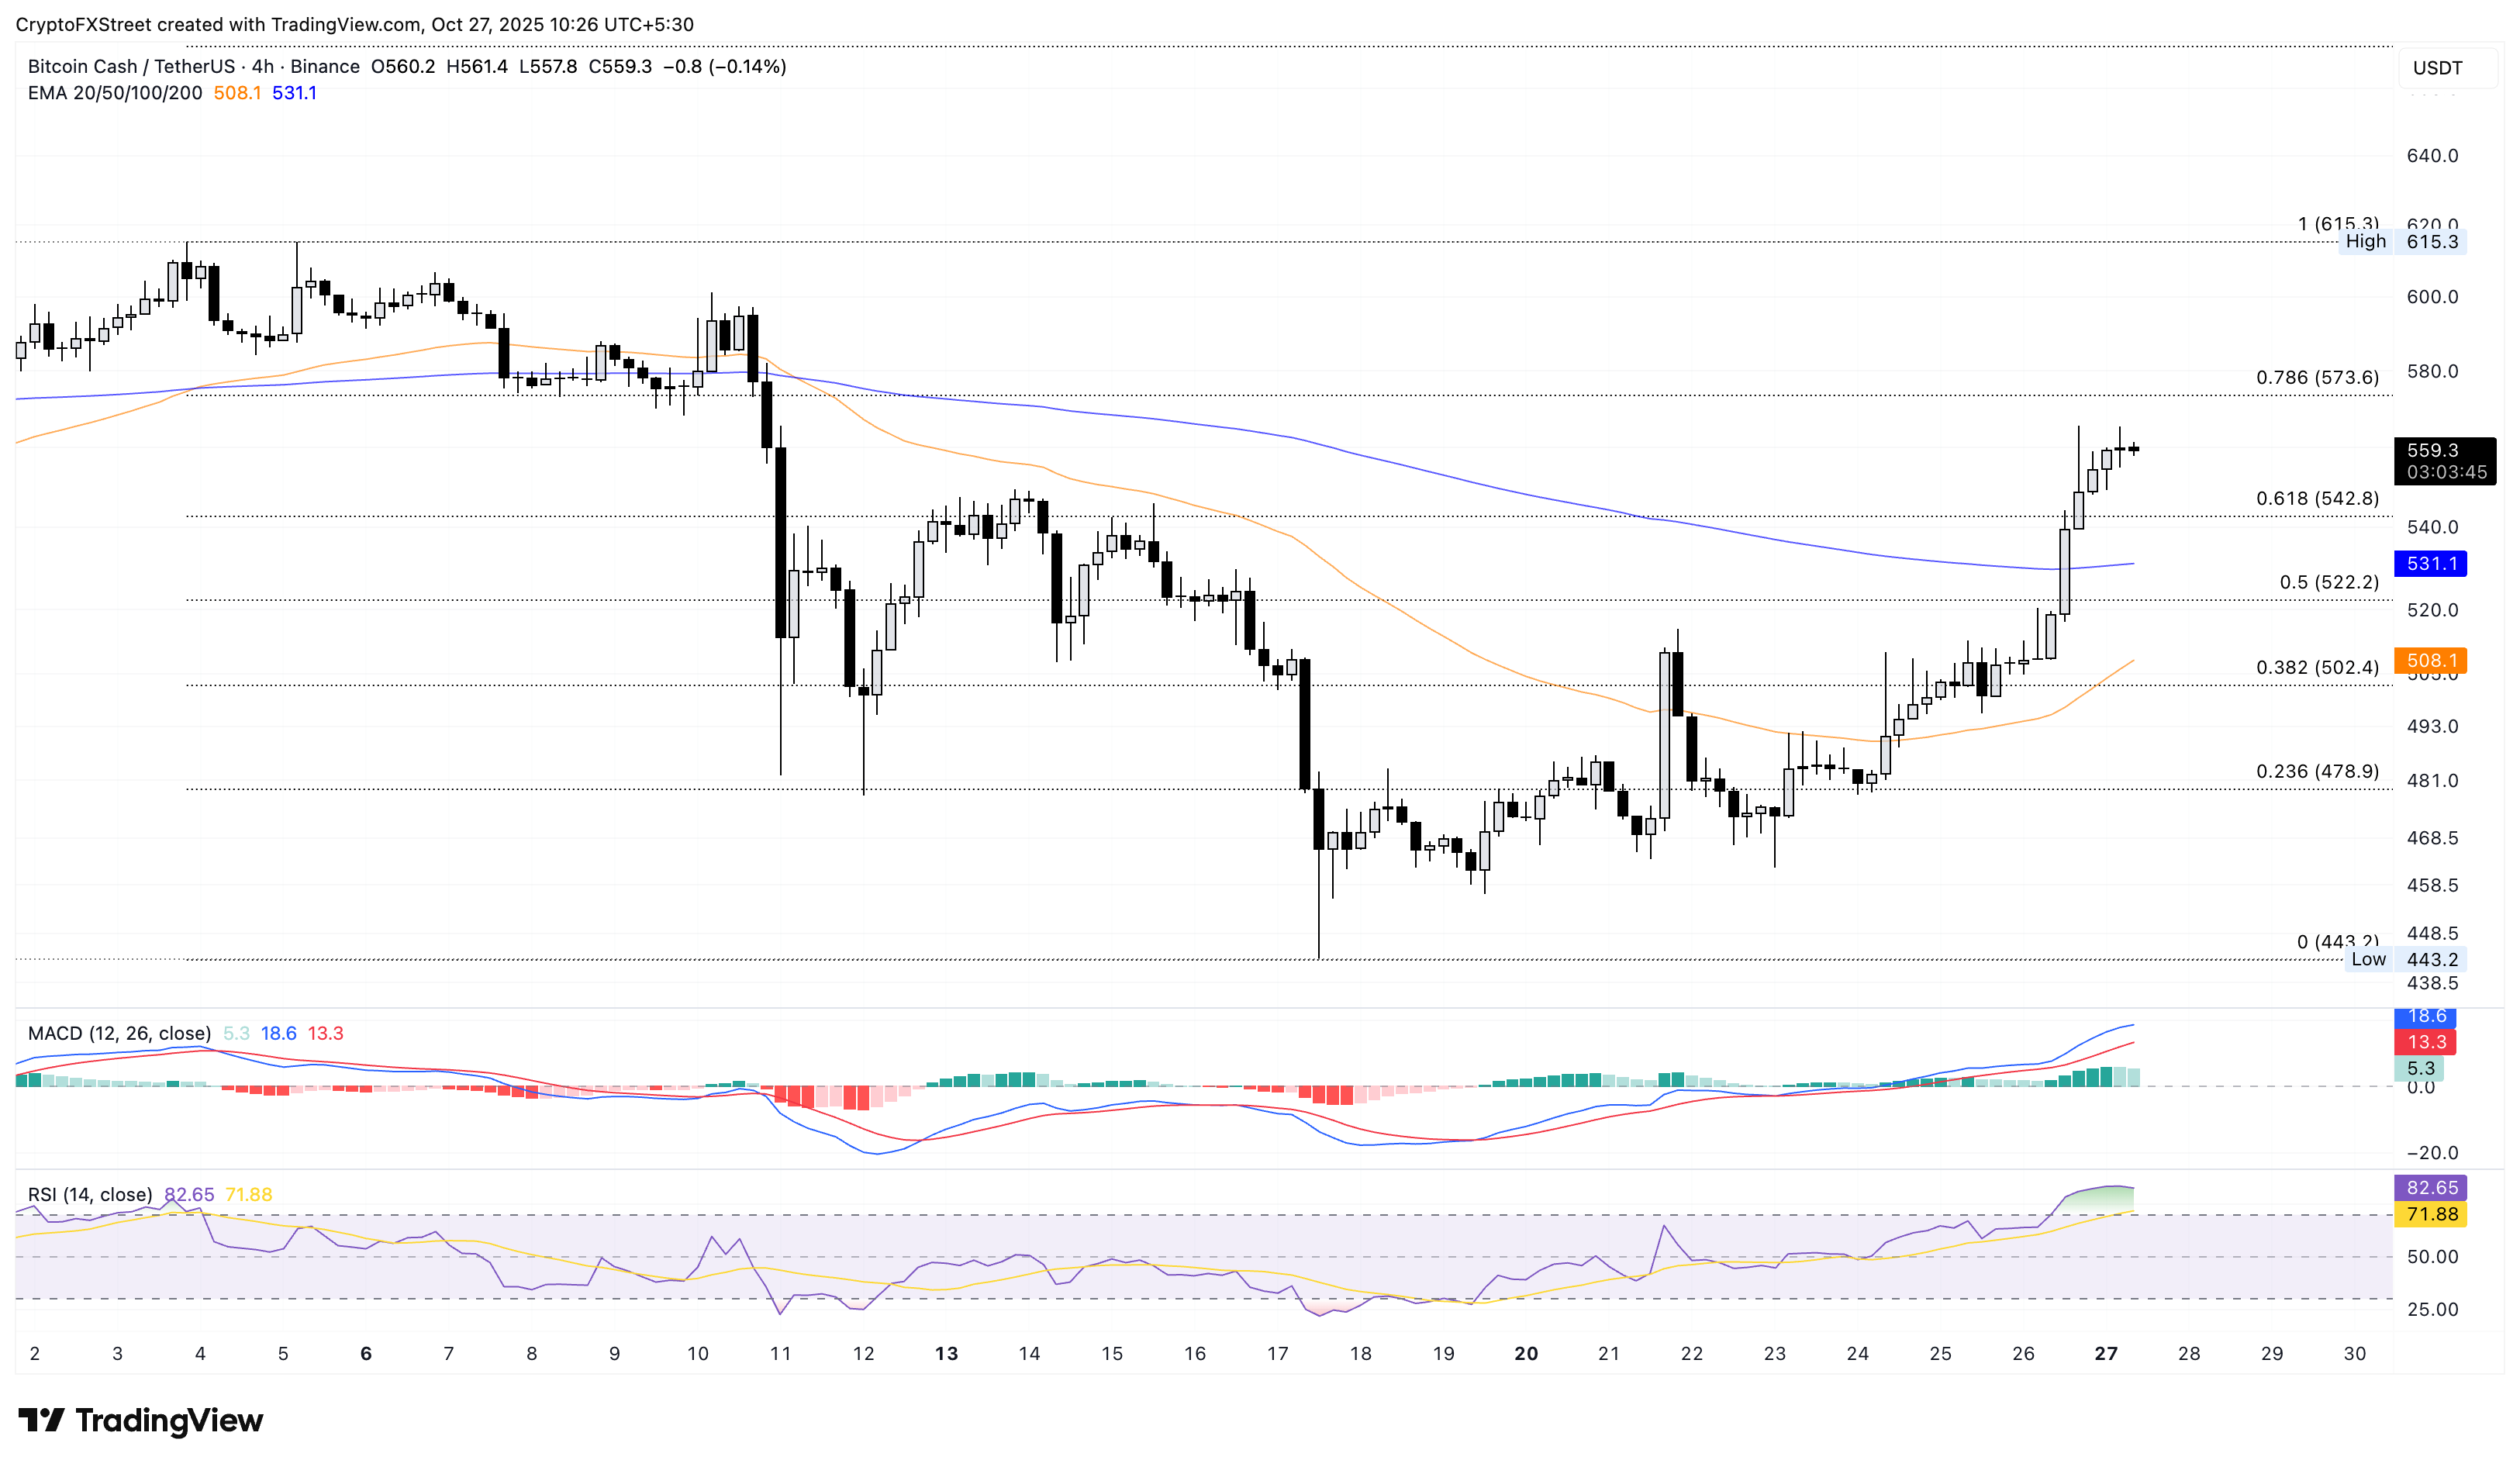Click the yellow 71.88 RSI value tag
2520x1467 pixels.
2430,1214
